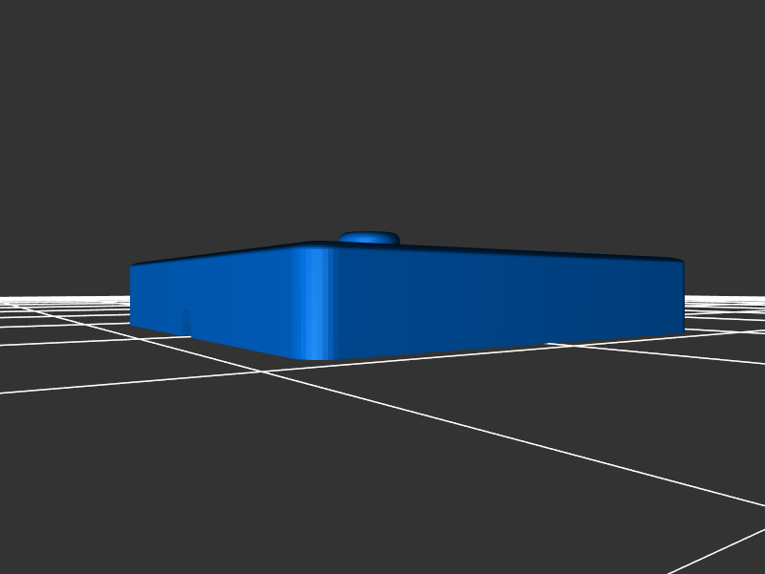This screenshot has width=765, height=574.
Task: Click the grid line intersection left of the front corner
Action: [262, 372]
